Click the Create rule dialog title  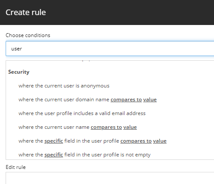[26, 12]
